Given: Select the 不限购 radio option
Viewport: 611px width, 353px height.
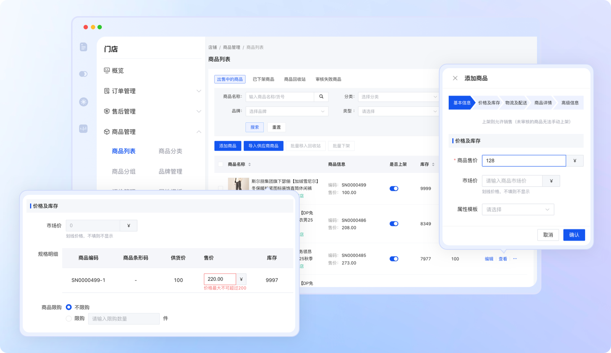Looking at the screenshot, I should [69, 307].
